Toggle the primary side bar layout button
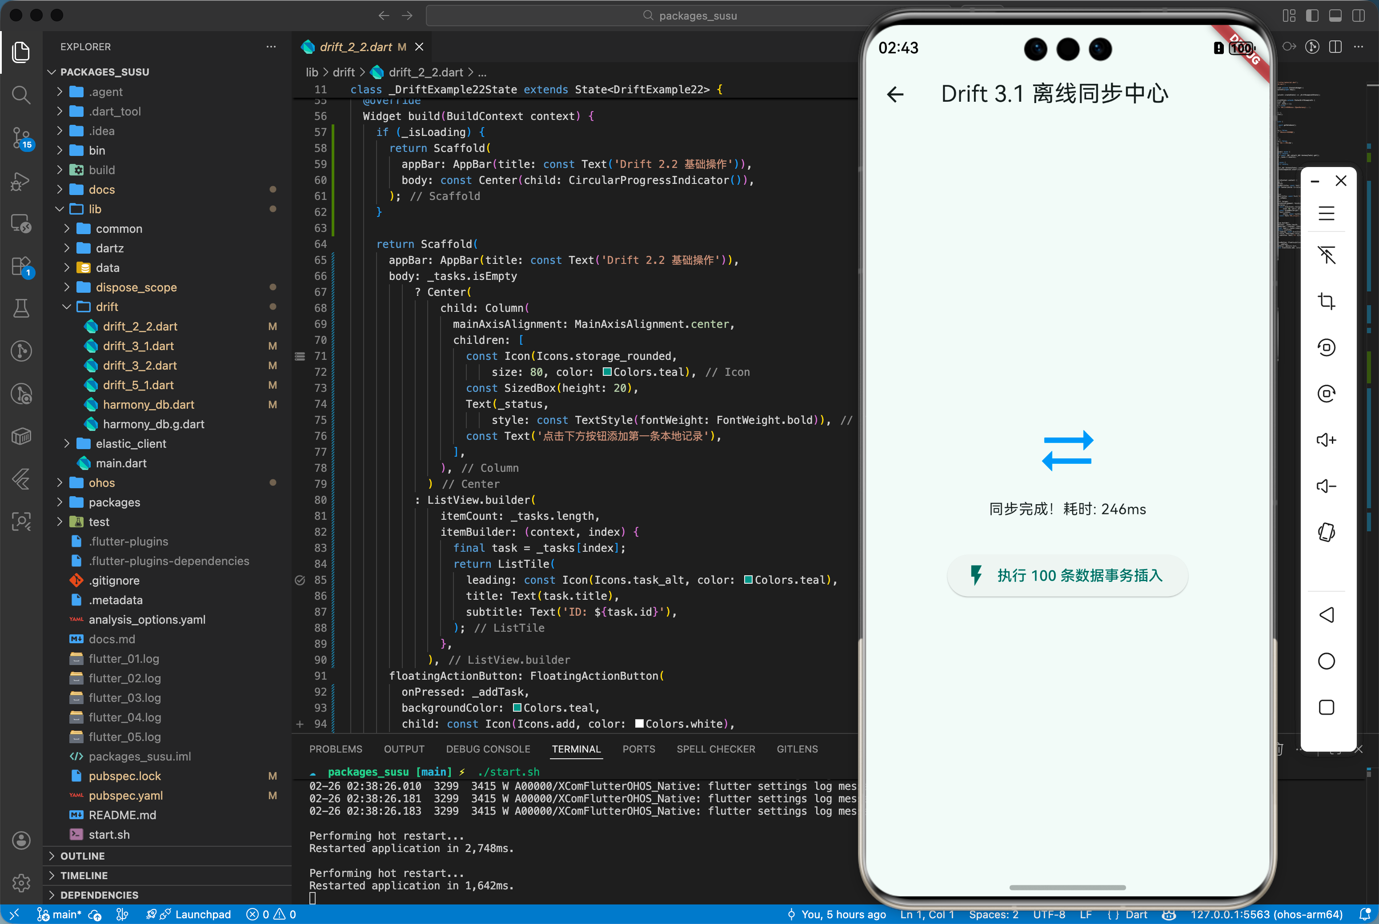1379x924 pixels. [1312, 16]
